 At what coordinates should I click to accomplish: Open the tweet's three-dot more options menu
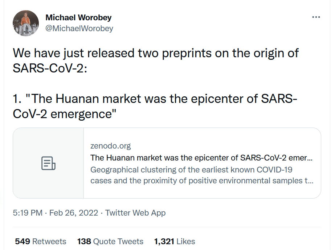316,17
